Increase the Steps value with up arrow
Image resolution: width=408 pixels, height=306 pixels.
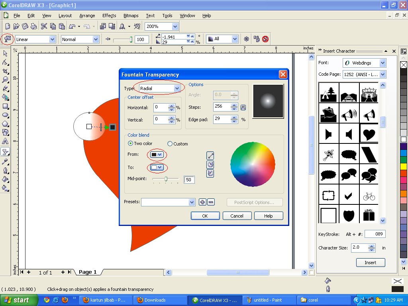tap(234, 105)
